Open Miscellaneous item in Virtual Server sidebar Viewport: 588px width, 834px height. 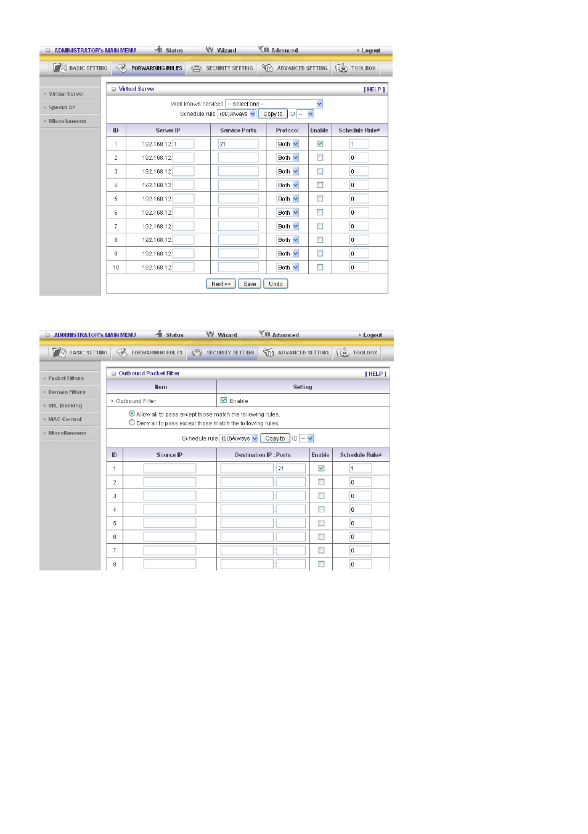point(67,121)
